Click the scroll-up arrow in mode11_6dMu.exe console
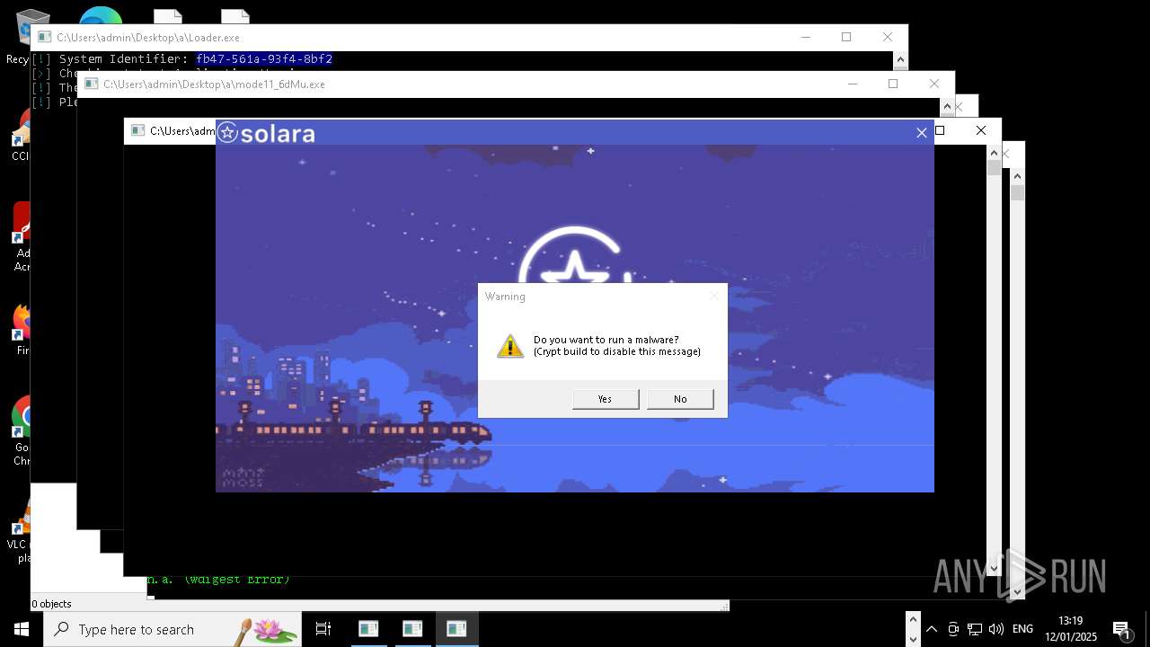The width and height of the screenshot is (1150, 647). point(947,106)
